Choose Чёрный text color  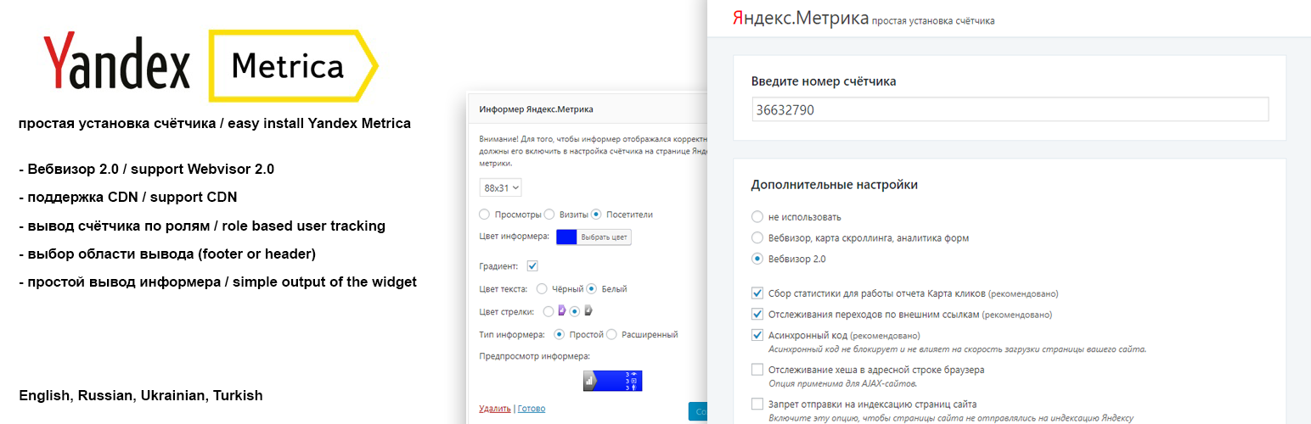[x=543, y=289]
